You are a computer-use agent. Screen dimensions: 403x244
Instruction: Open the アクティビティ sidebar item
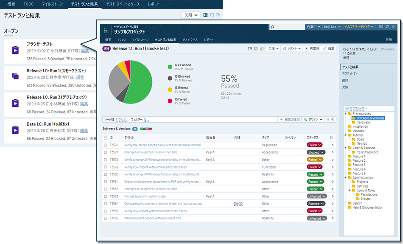coord(350,74)
